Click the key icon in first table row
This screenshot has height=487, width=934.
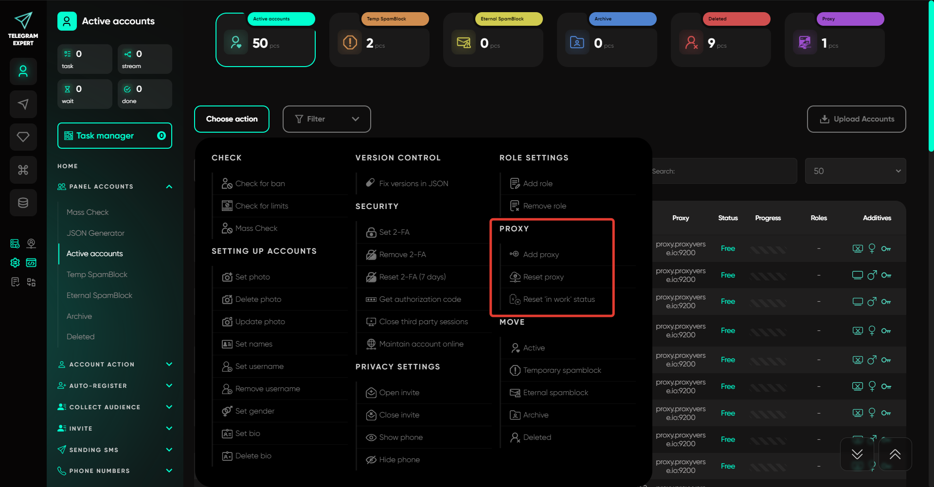[886, 249]
